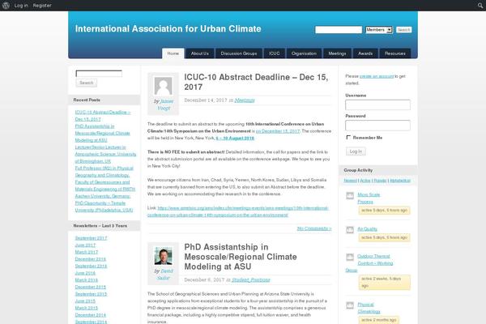Open the June 2015 newsletter
The height and width of the screenshot is (324, 486).
click(x=85, y=301)
